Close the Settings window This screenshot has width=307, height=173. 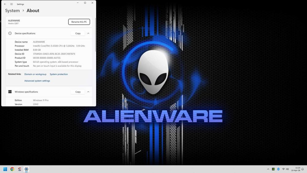click(92, 3)
